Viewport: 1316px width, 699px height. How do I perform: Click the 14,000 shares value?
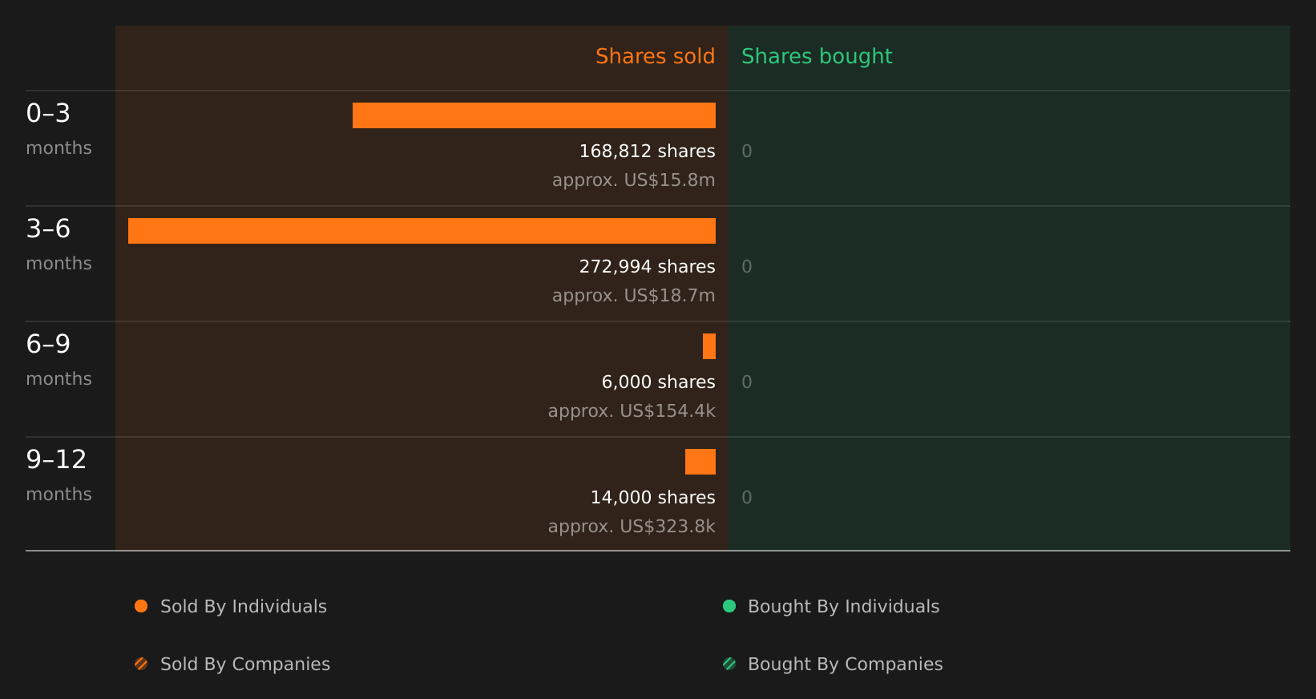tap(653, 498)
